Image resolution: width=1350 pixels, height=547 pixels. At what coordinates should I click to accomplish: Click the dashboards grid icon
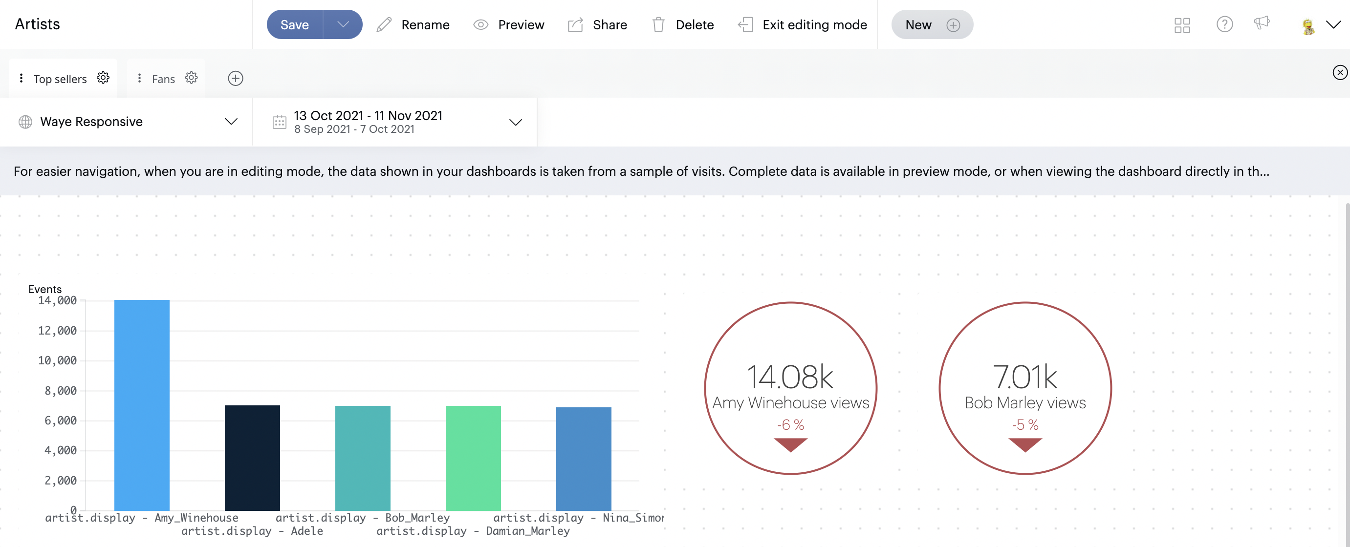point(1182,25)
